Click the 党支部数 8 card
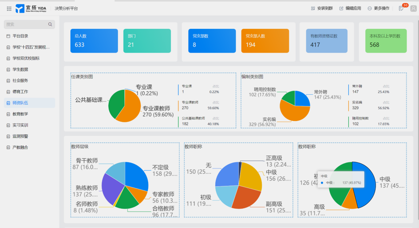The image size is (419, 228). coord(212,41)
